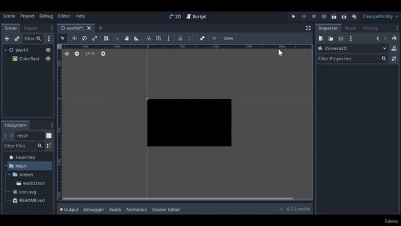
Task: Switch to the History tab
Action: (x=370, y=28)
